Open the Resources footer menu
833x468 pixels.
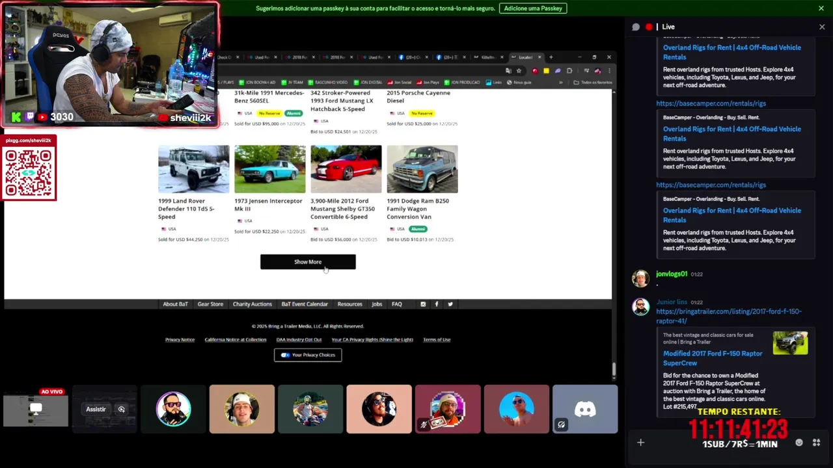[x=349, y=304]
